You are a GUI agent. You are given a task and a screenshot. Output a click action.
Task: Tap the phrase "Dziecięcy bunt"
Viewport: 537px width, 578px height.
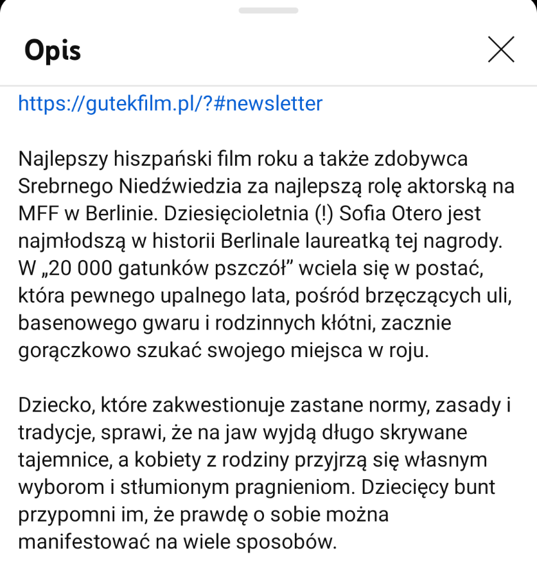pyautogui.click(x=428, y=487)
